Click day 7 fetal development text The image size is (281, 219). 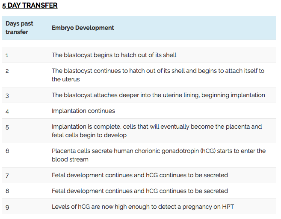click(x=140, y=175)
